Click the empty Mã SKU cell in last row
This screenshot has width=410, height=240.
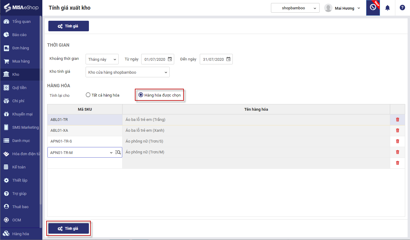85,163
